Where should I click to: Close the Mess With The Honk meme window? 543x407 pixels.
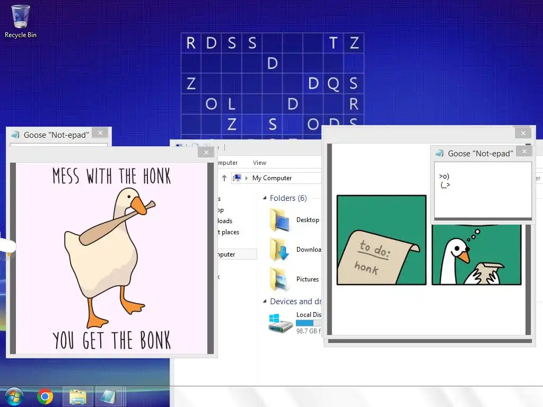(x=206, y=152)
